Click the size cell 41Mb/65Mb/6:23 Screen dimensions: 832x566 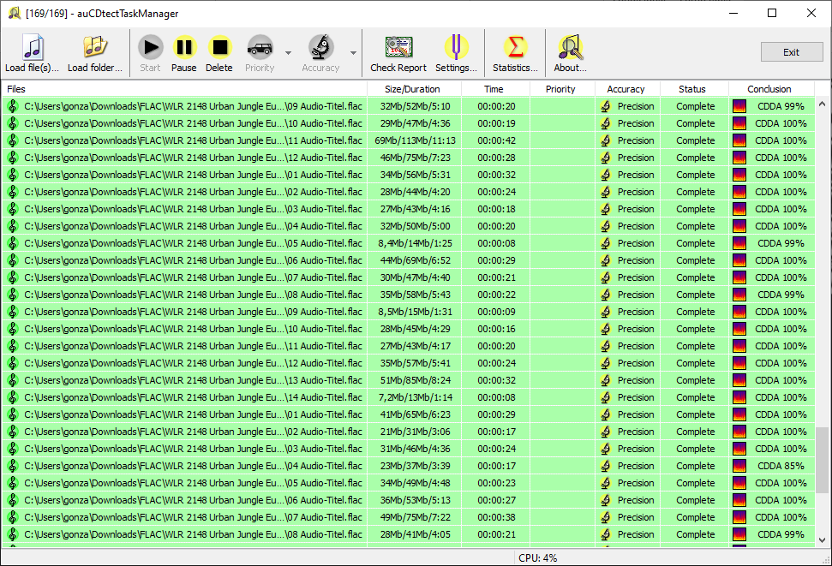[x=415, y=414]
